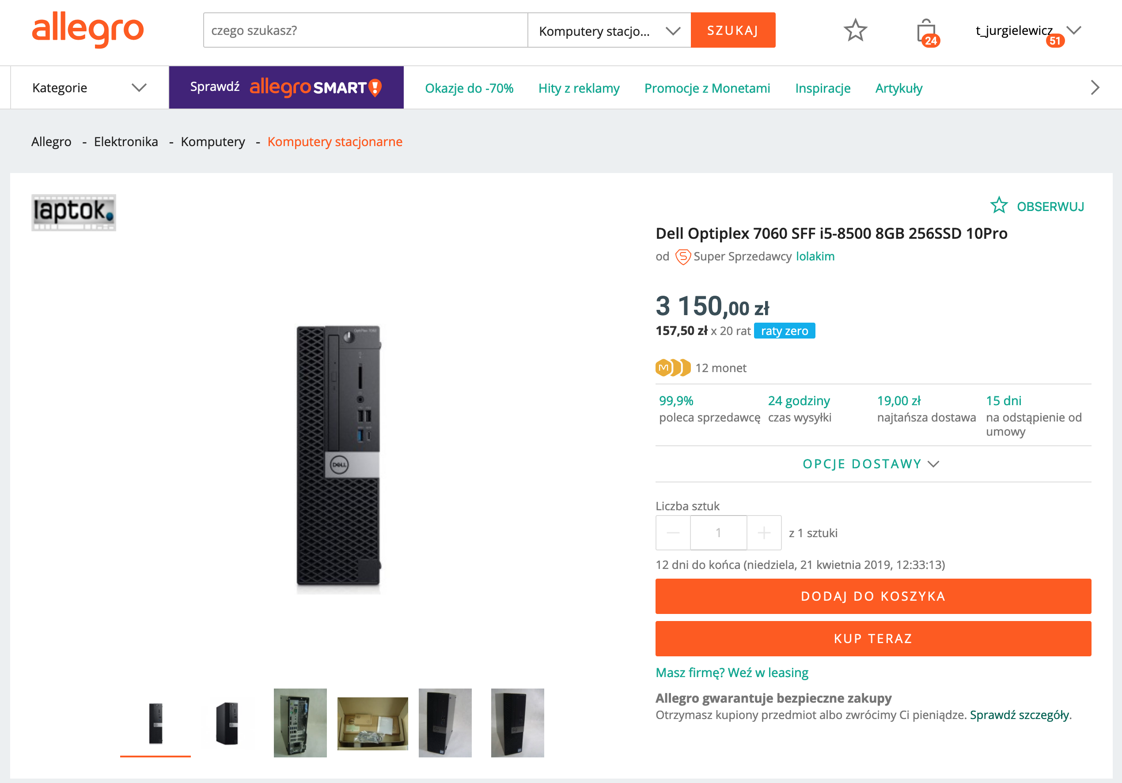
Task: Click the Monety coins icon
Action: (x=672, y=368)
